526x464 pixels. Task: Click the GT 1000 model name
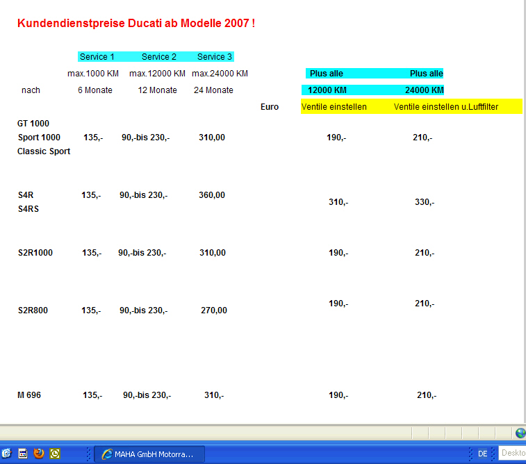coord(33,124)
